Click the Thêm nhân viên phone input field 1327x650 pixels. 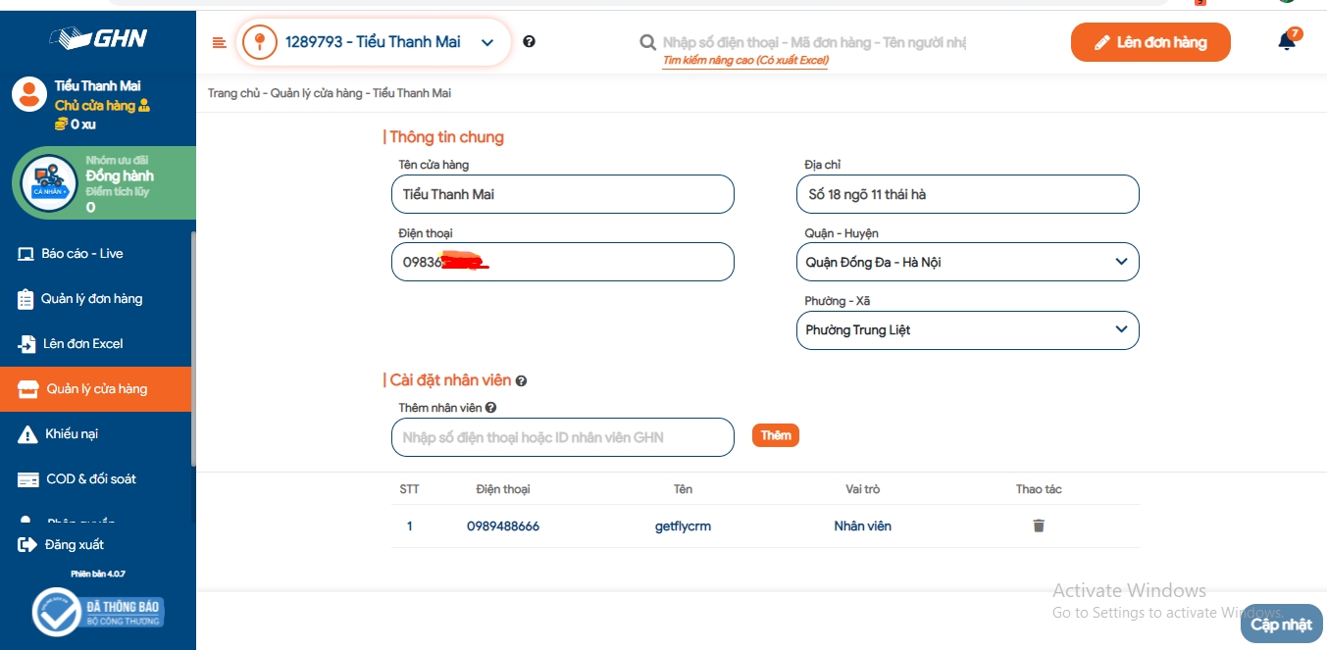(x=562, y=437)
